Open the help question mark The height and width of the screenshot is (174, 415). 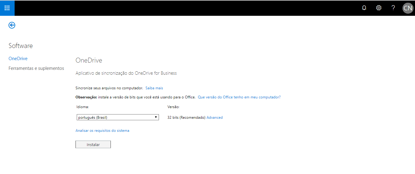tap(393, 8)
